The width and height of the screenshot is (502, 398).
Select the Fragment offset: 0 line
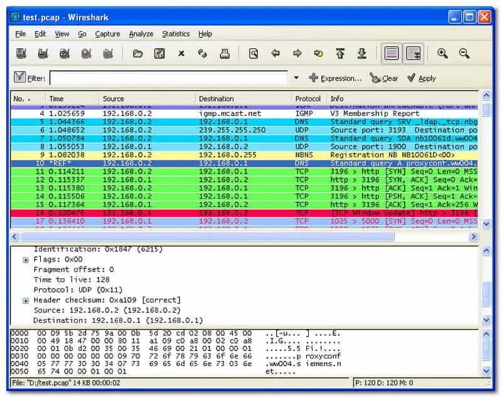tap(73, 270)
